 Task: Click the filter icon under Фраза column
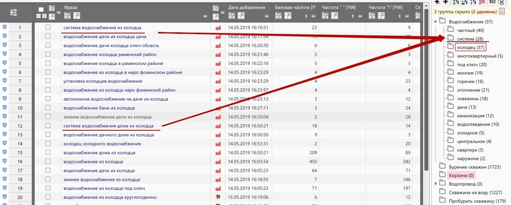coord(67,16)
